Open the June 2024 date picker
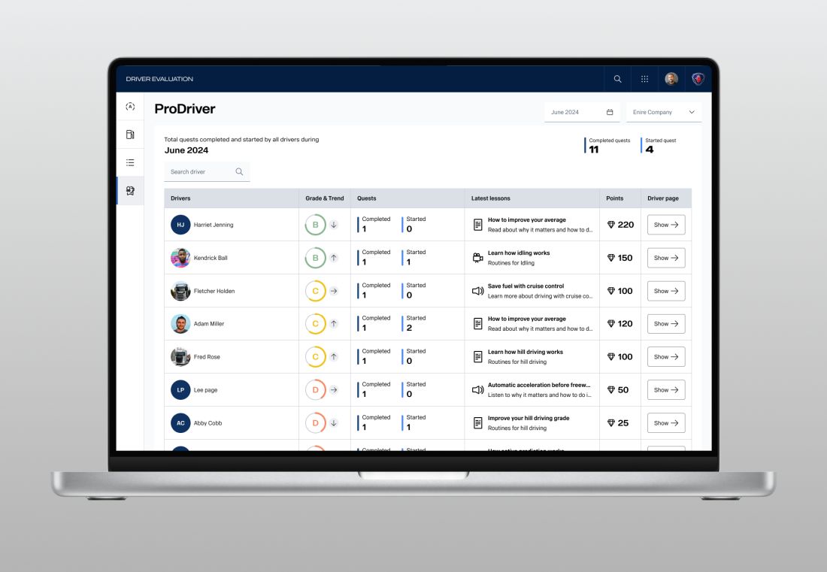827x572 pixels. click(x=582, y=112)
